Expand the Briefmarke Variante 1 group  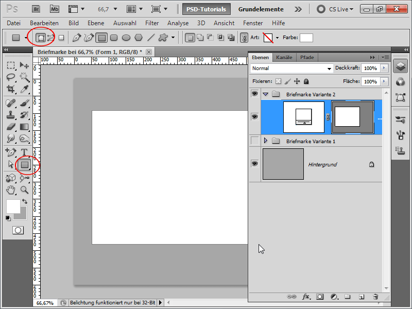point(265,141)
